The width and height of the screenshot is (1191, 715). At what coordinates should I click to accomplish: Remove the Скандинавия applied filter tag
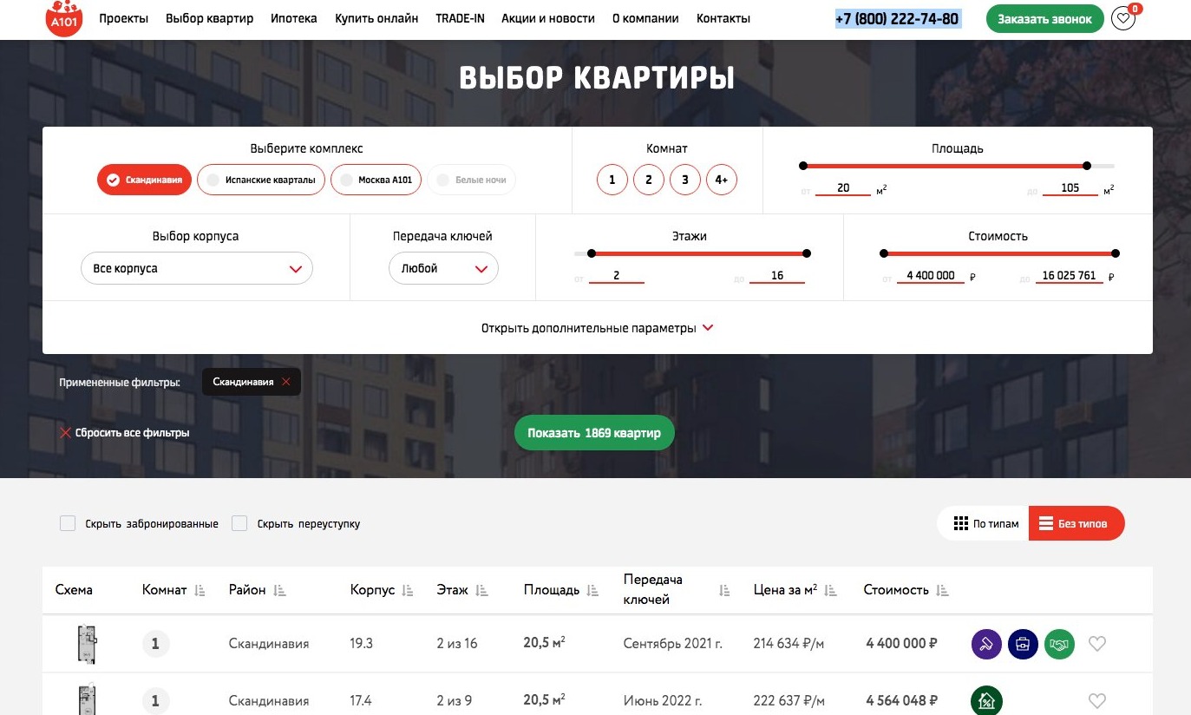click(285, 382)
